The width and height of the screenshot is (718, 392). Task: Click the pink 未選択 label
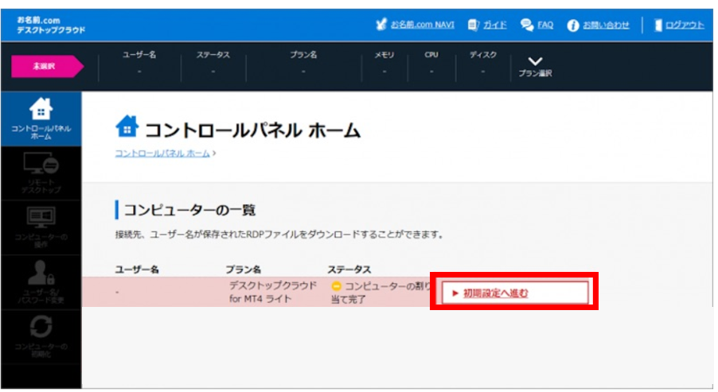click(x=47, y=66)
